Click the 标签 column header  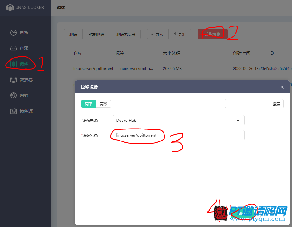[120, 54]
